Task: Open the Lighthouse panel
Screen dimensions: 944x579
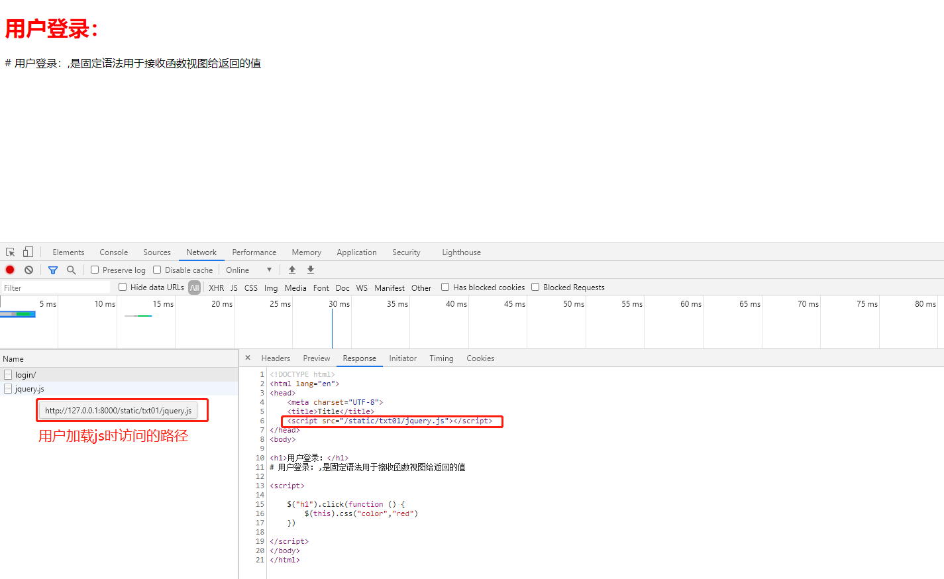Action: pos(462,252)
